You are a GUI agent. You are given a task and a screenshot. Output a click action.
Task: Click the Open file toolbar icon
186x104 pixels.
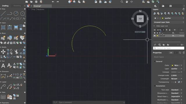pos(31,2)
